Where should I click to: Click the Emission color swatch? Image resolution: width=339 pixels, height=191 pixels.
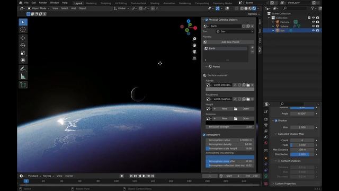tap(230, 123)
